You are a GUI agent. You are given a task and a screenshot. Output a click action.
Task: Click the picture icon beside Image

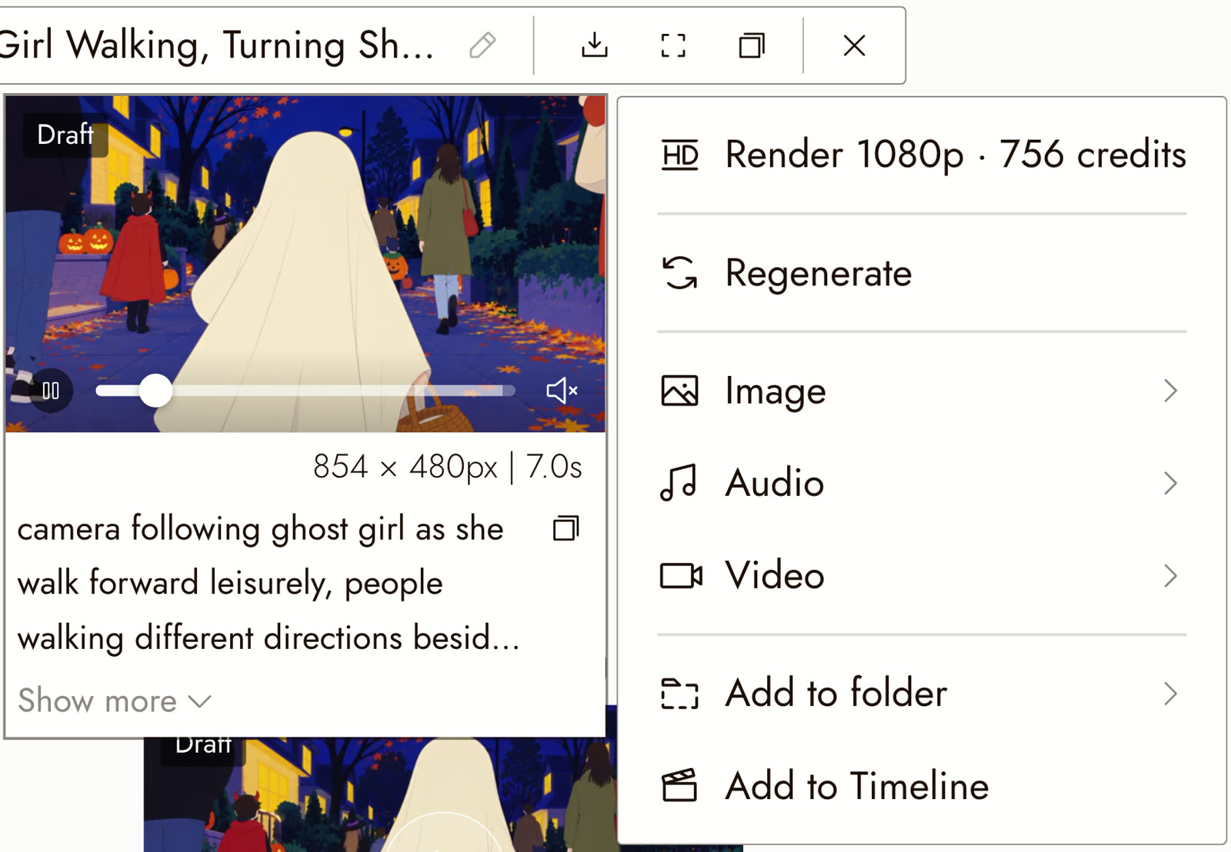tap(680, 391)
